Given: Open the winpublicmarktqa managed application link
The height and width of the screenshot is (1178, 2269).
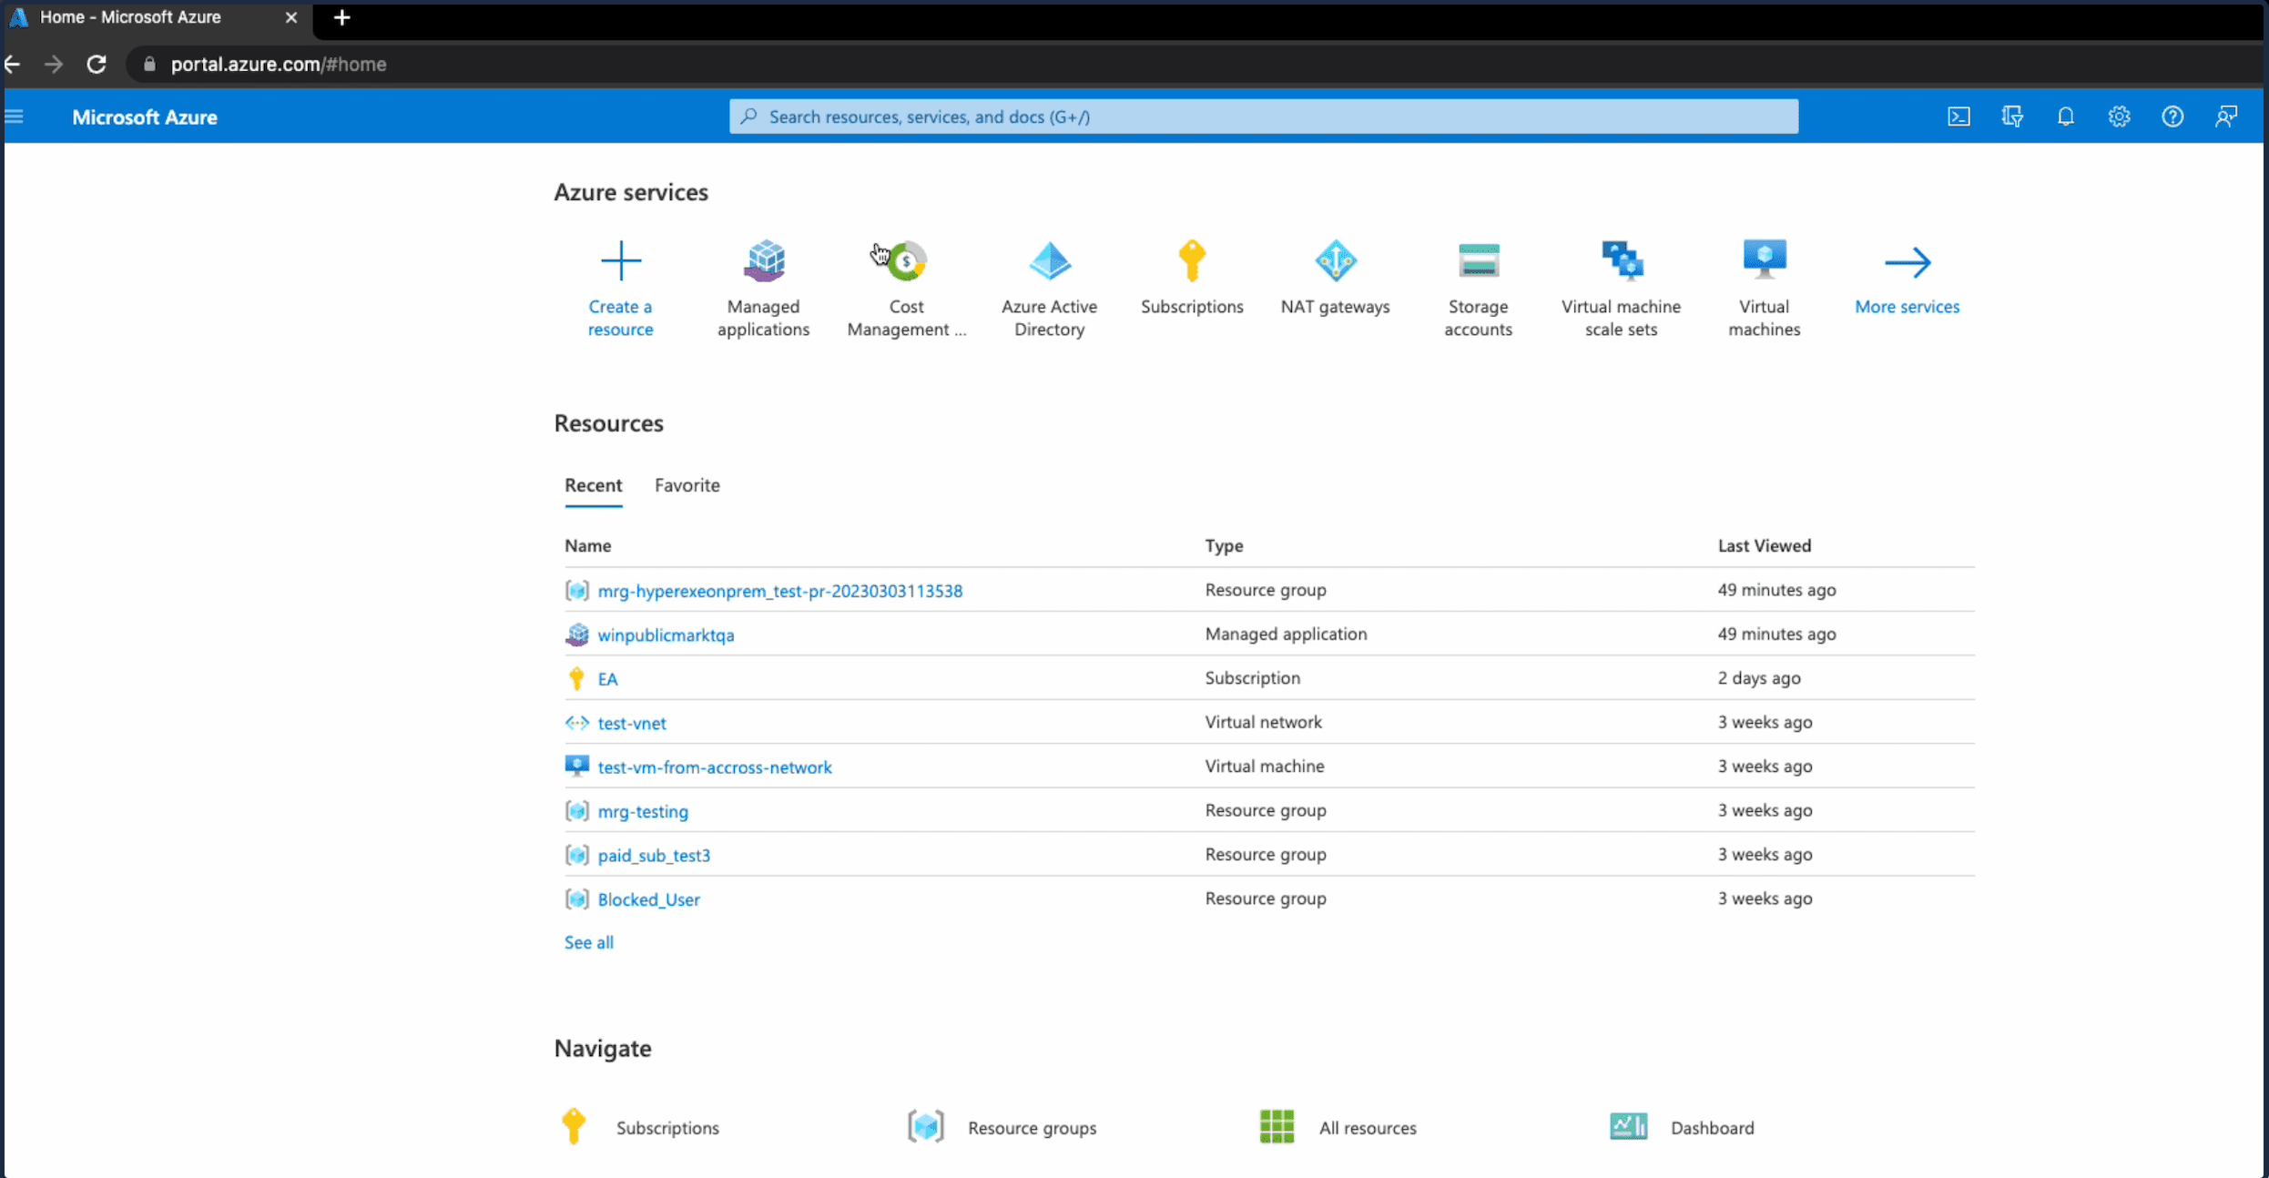Looking at the screenshot, I should pyautogui.click(x=666, y=635).
